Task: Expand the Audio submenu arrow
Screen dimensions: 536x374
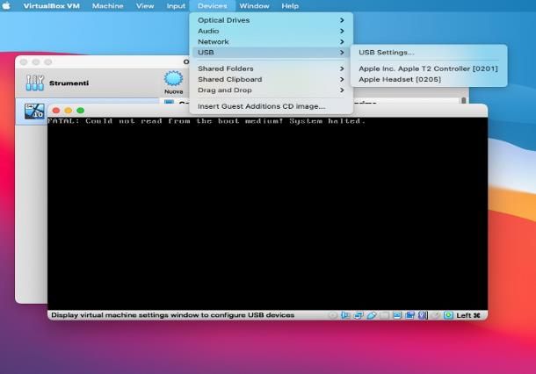Action: [x=342, y=31]
